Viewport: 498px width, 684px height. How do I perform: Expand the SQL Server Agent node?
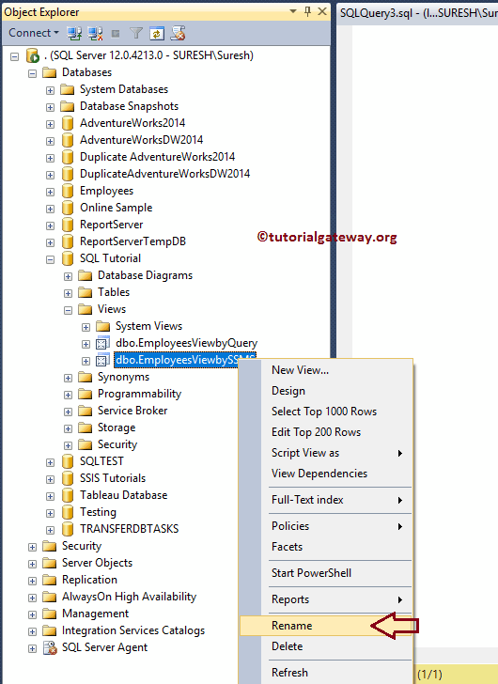pos(32,648)
